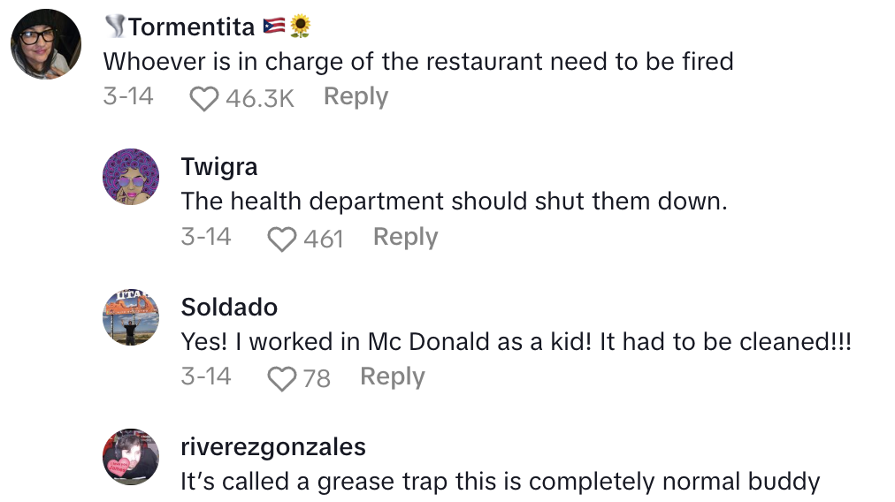Click the 46.3K like count

pos(259,98)
